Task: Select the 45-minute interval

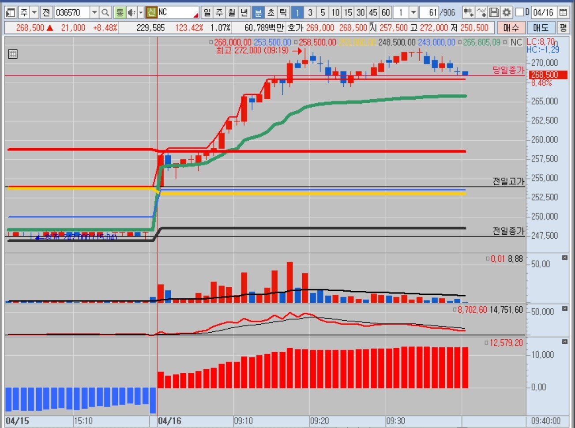Action: [x=373, y=12]
